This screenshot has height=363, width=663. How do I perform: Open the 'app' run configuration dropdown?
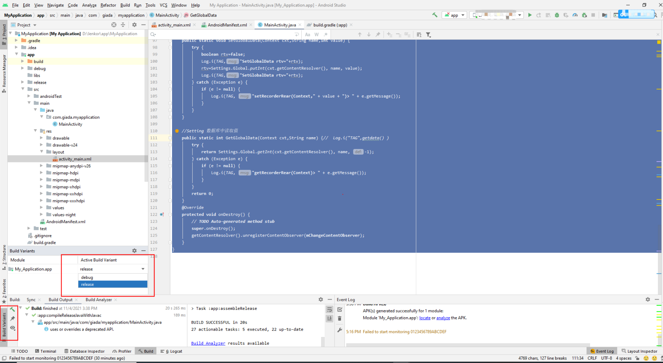454,15
